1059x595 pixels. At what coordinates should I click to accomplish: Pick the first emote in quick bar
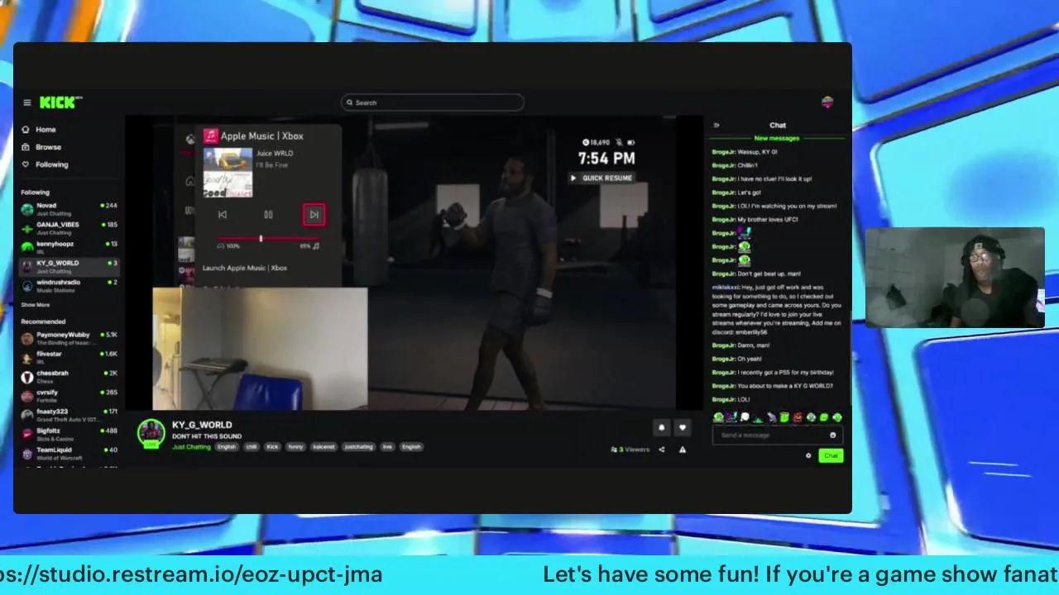719,417
